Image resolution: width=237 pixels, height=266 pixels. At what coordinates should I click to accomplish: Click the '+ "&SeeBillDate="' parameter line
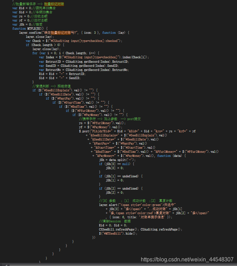[123, 139]
